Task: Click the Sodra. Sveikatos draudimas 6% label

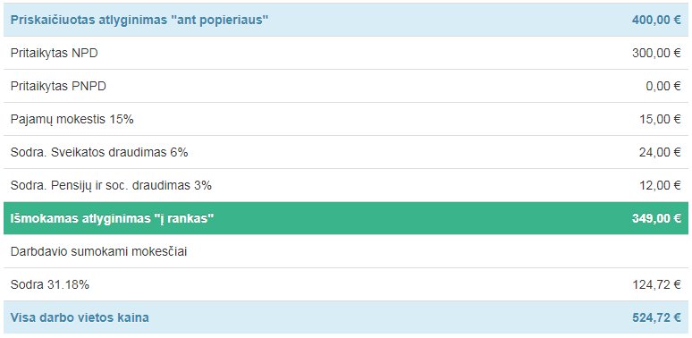Action: 99,153
